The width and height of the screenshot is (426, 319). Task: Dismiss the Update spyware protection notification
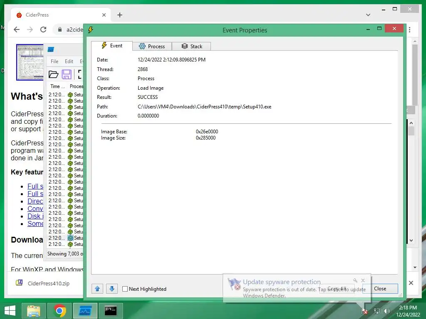363,280
